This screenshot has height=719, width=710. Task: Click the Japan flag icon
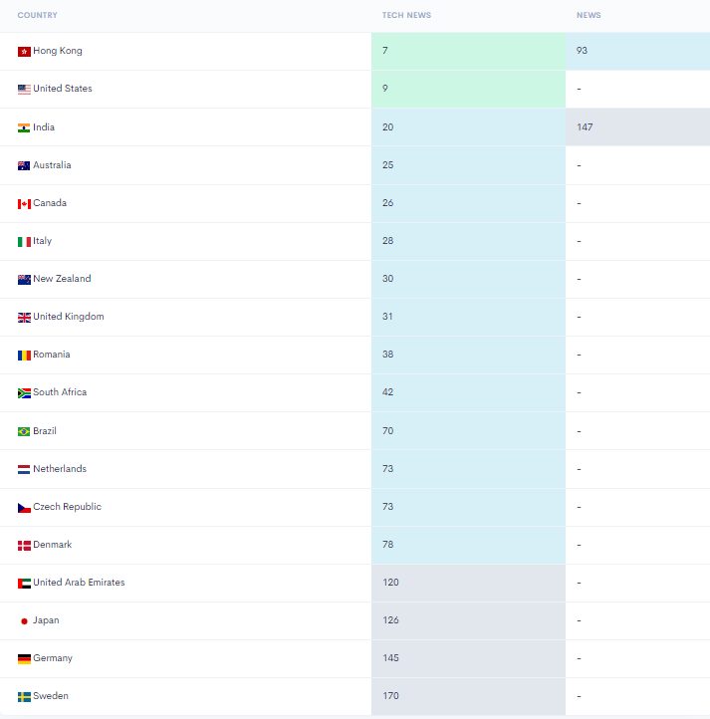tap(24, 620)
